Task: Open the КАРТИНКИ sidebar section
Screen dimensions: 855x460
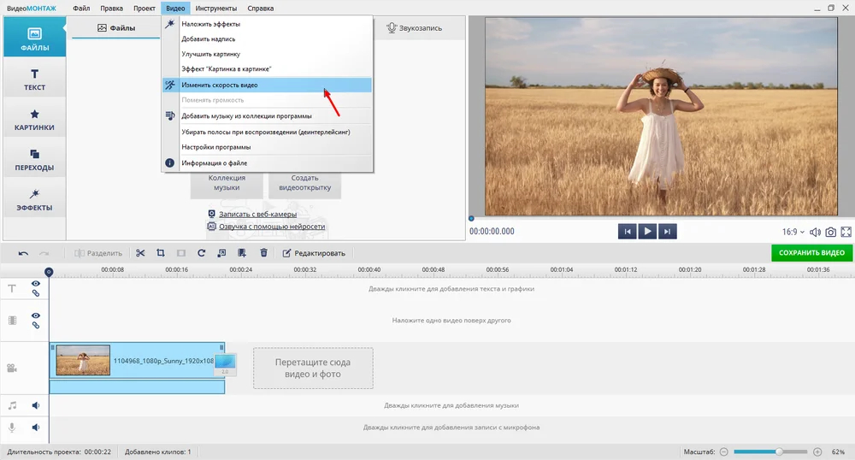Action: pyautogui.click(x=34, y=119)
